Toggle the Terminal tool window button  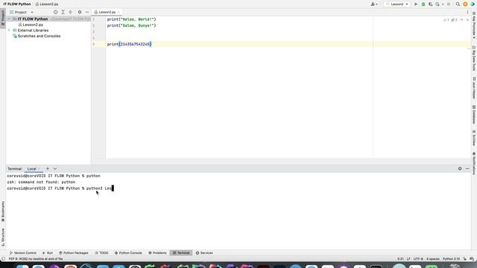pos(181,253)
